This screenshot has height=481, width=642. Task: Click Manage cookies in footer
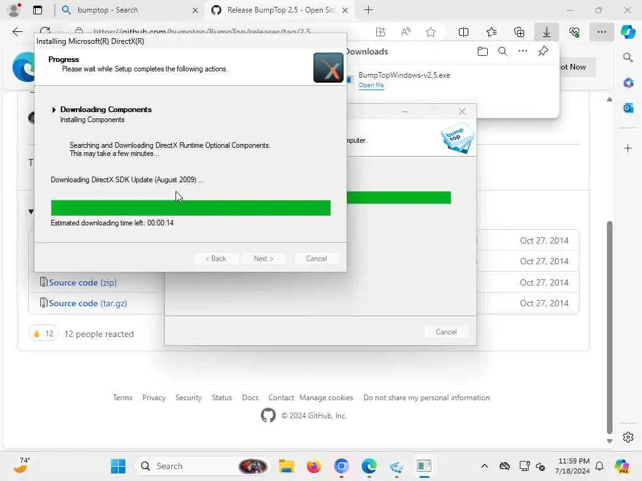click(x=326, y=398)
